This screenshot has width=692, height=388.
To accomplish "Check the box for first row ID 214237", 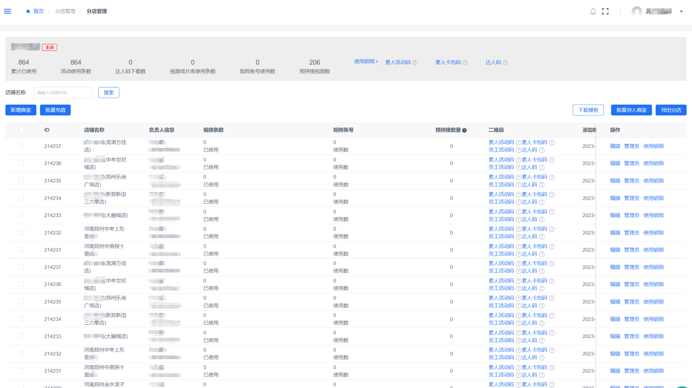I will tap(22, 146).
